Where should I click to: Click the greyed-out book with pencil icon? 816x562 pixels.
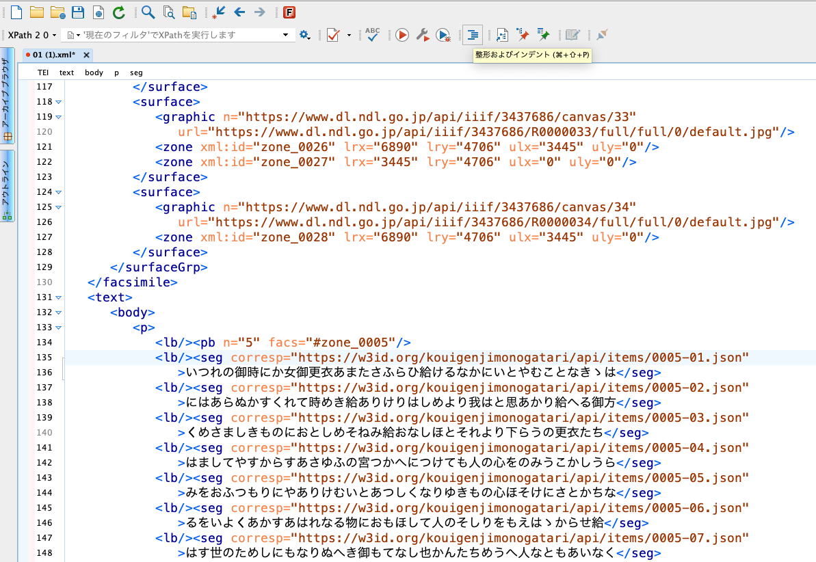(572, 35)
